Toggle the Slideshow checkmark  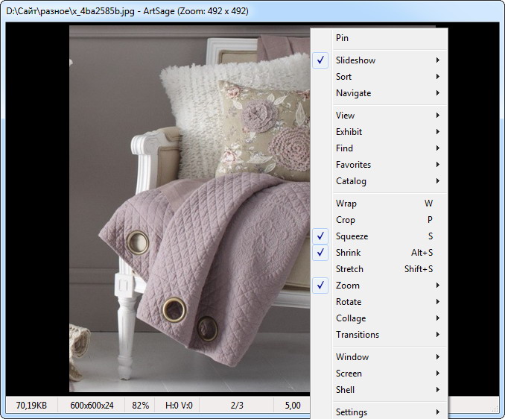320,60
